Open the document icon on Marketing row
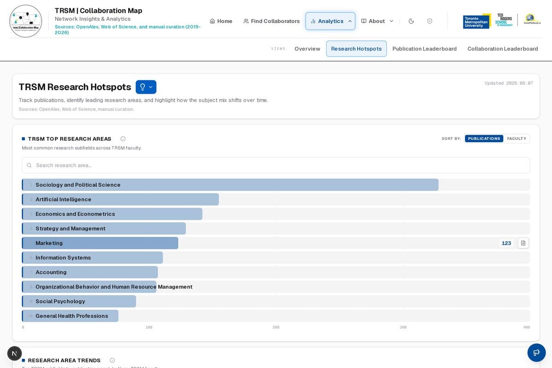The image size is (552, 368). point(523,243)
